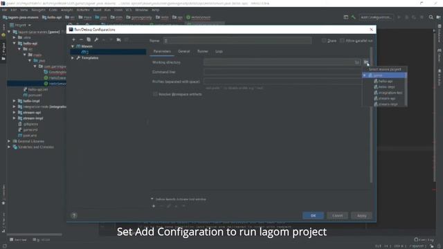Screen dimensions: 443x249
Task: Click the move-into-folder icon in the dialog toolbar
Action: pyautogui.click(x=118, y=40)
